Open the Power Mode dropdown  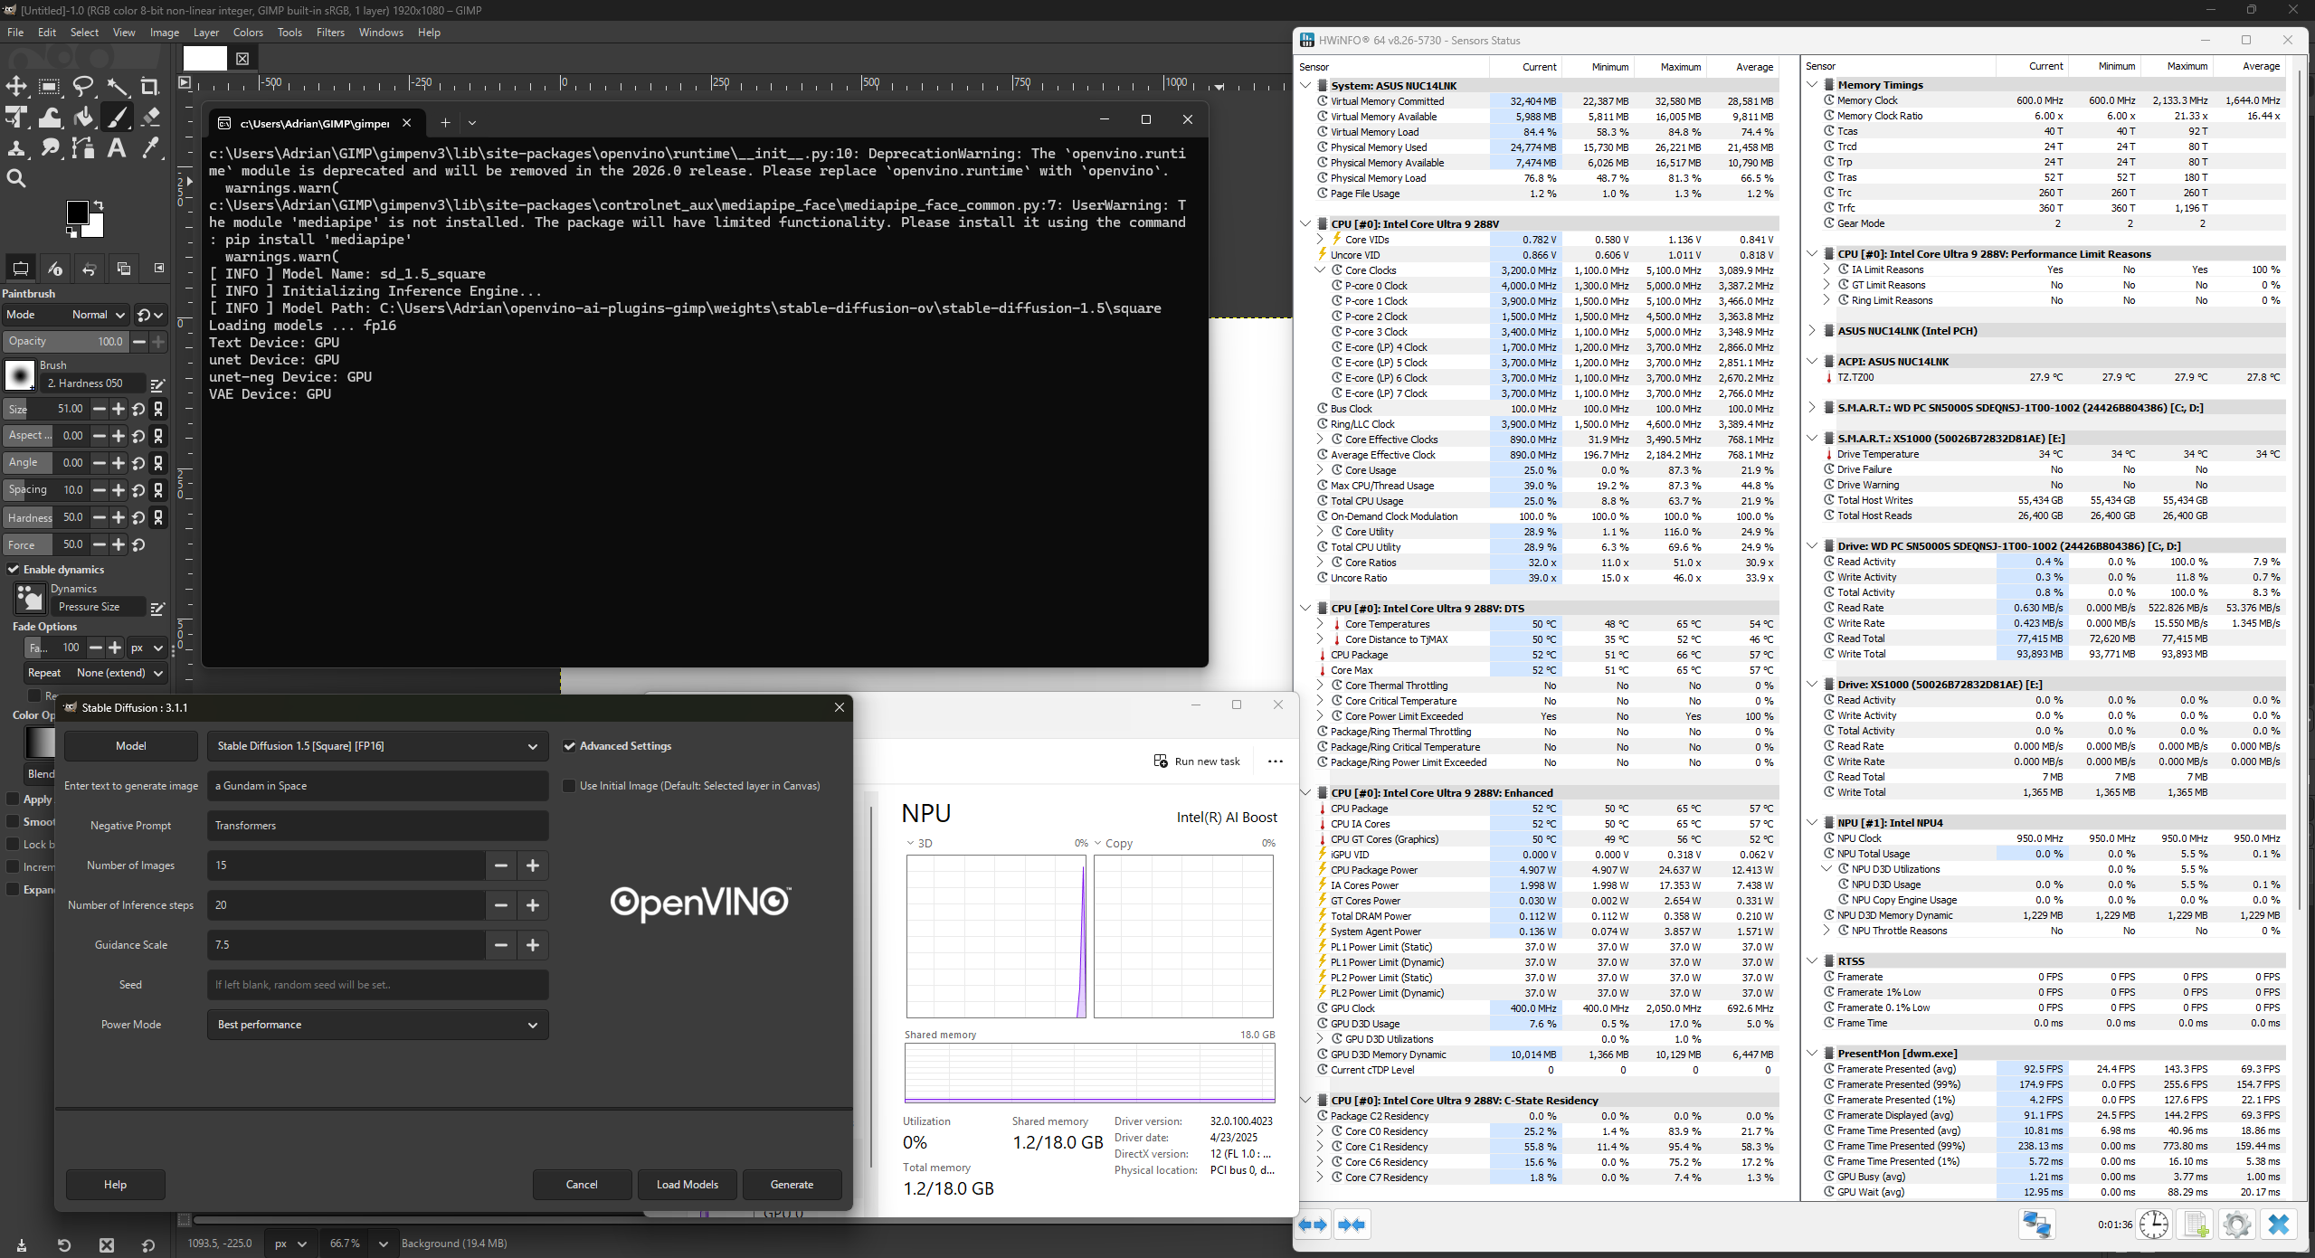click(377, 1025)
